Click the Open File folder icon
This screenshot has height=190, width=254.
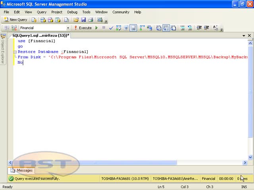pyautogui.click(x=76, y=20)
